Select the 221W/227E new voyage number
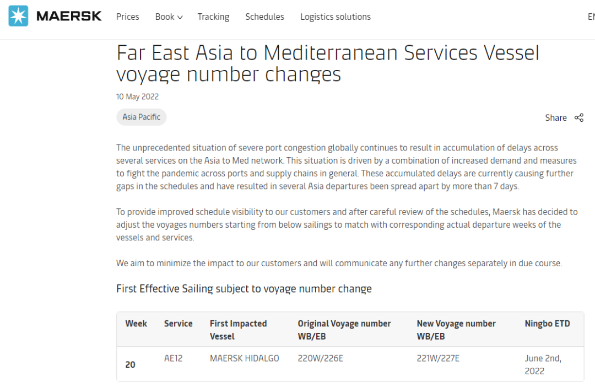 [438, 358]
